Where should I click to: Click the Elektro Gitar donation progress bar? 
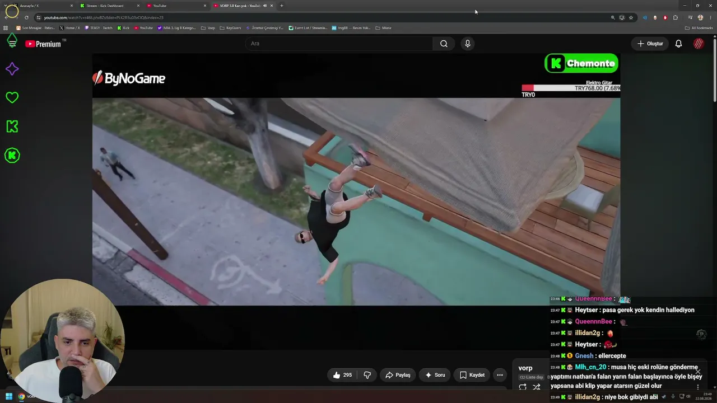tap(571, 88)
